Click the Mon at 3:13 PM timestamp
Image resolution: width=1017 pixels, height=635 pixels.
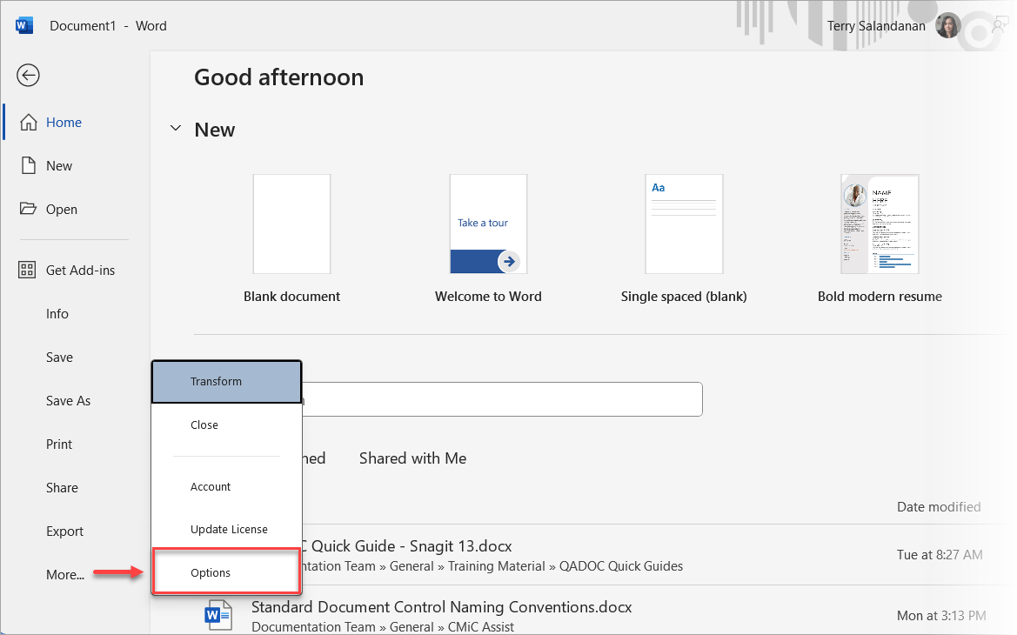click(x=942, y=616)
